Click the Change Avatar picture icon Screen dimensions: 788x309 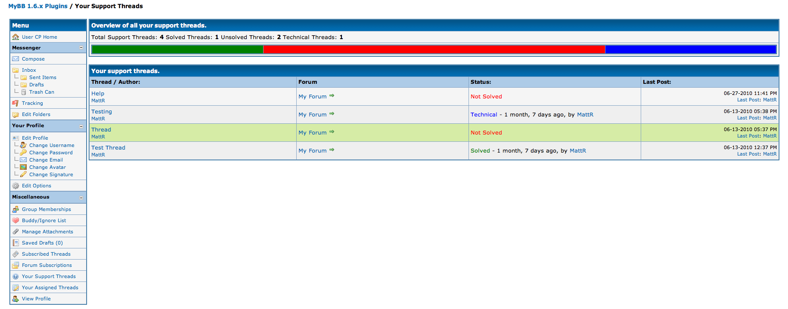24,167
